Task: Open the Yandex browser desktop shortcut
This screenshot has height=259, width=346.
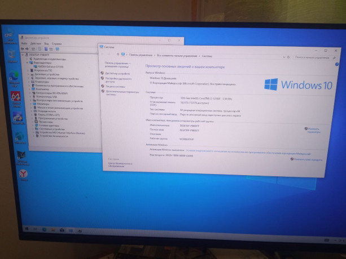Action: coord(23,175)
